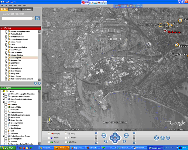The height and width of the screenshot is (150, 188).
Task: Expand the Parks/Recreation Areas folder
Action: pyautogui.click(x=4, y=136)
